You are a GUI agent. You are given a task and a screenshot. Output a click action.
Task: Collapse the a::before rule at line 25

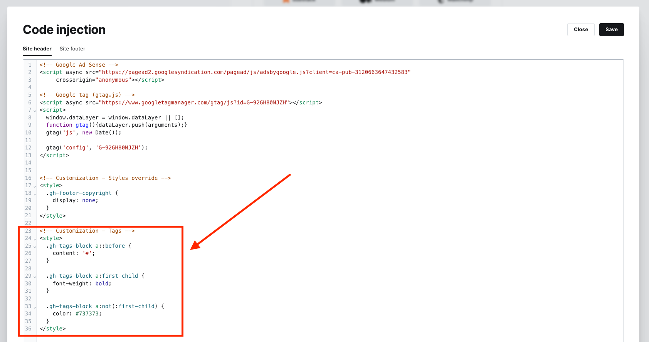(35, 246)
